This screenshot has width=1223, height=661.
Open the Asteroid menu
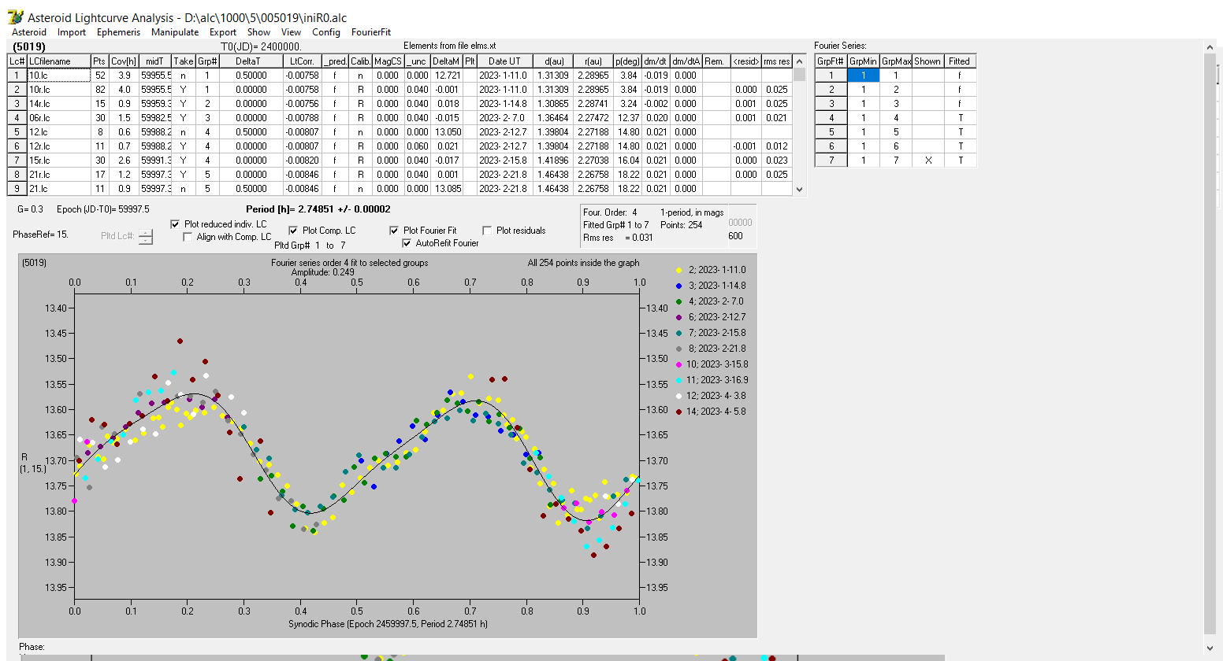tap(29, 32)
